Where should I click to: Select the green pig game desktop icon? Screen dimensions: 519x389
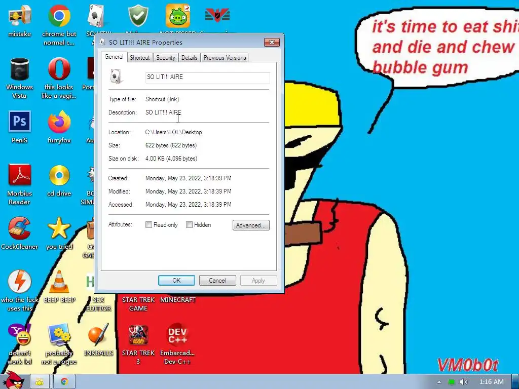click(178, 16)
